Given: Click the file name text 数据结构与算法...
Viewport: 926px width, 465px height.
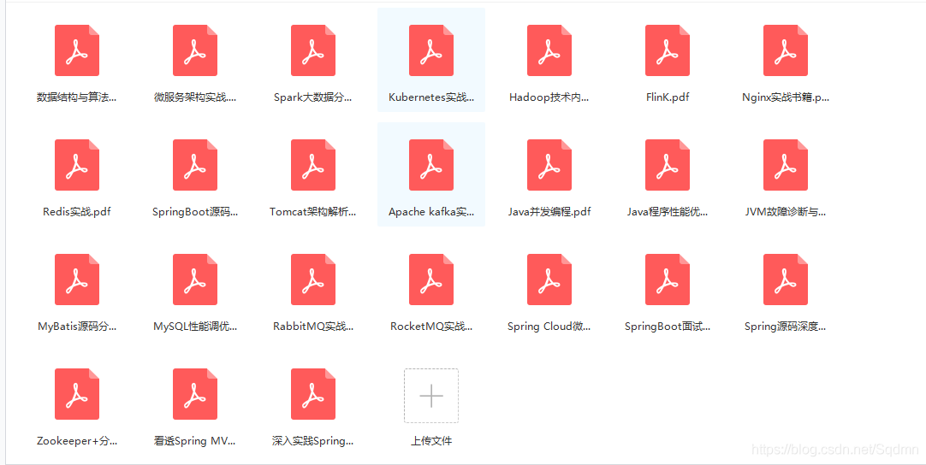Looking at the screenshot, I should tap(77, 97).
